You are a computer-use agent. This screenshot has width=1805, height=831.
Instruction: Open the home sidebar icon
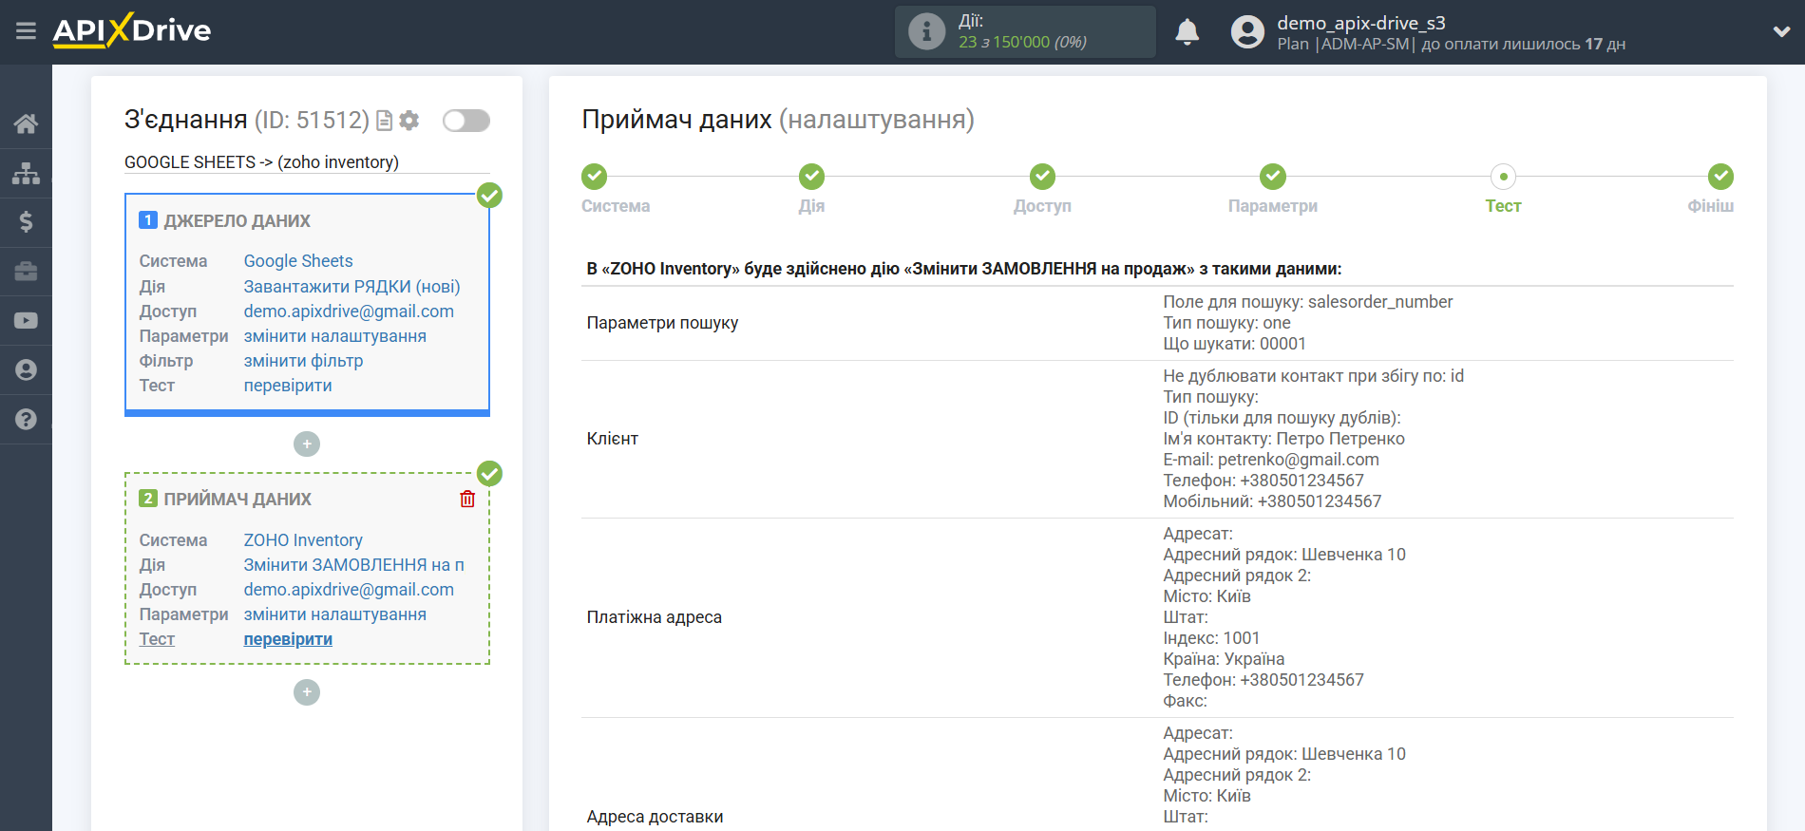(x=26, y=123)
